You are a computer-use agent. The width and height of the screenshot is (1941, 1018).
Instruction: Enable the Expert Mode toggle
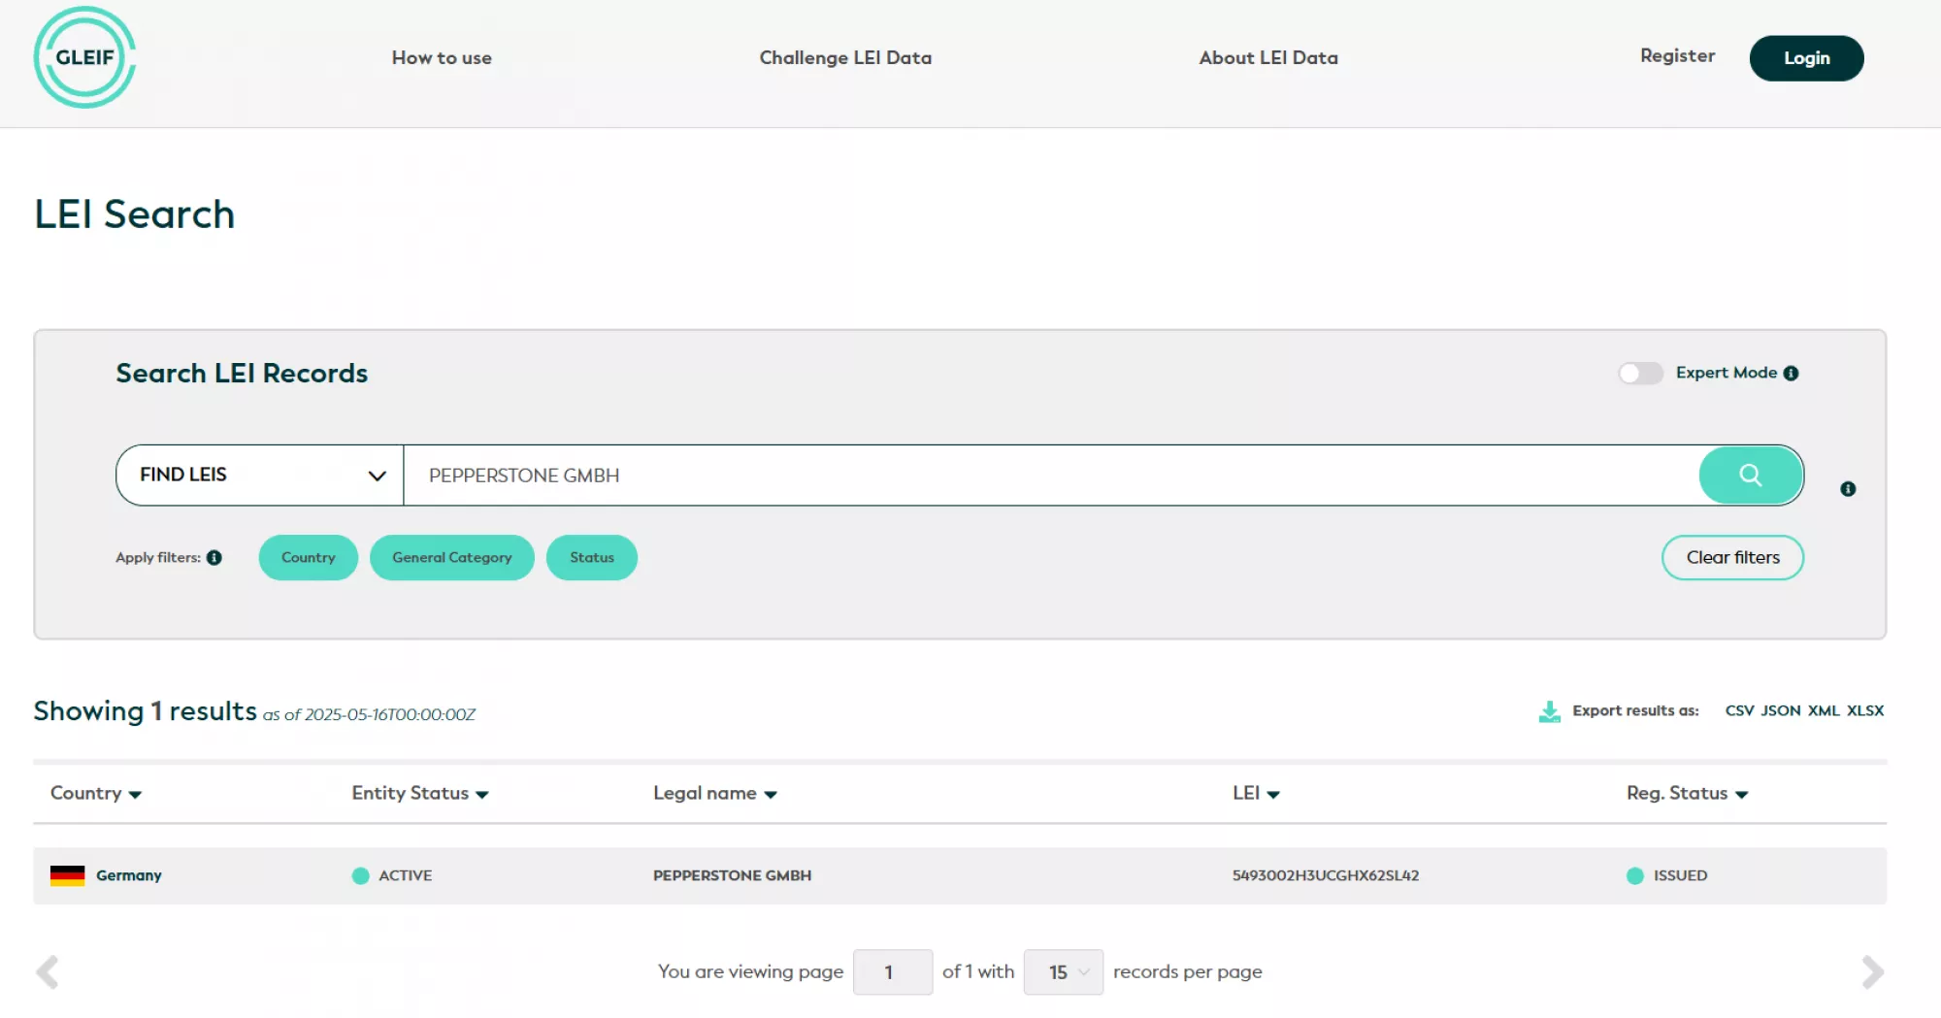tap(1640, 374)
